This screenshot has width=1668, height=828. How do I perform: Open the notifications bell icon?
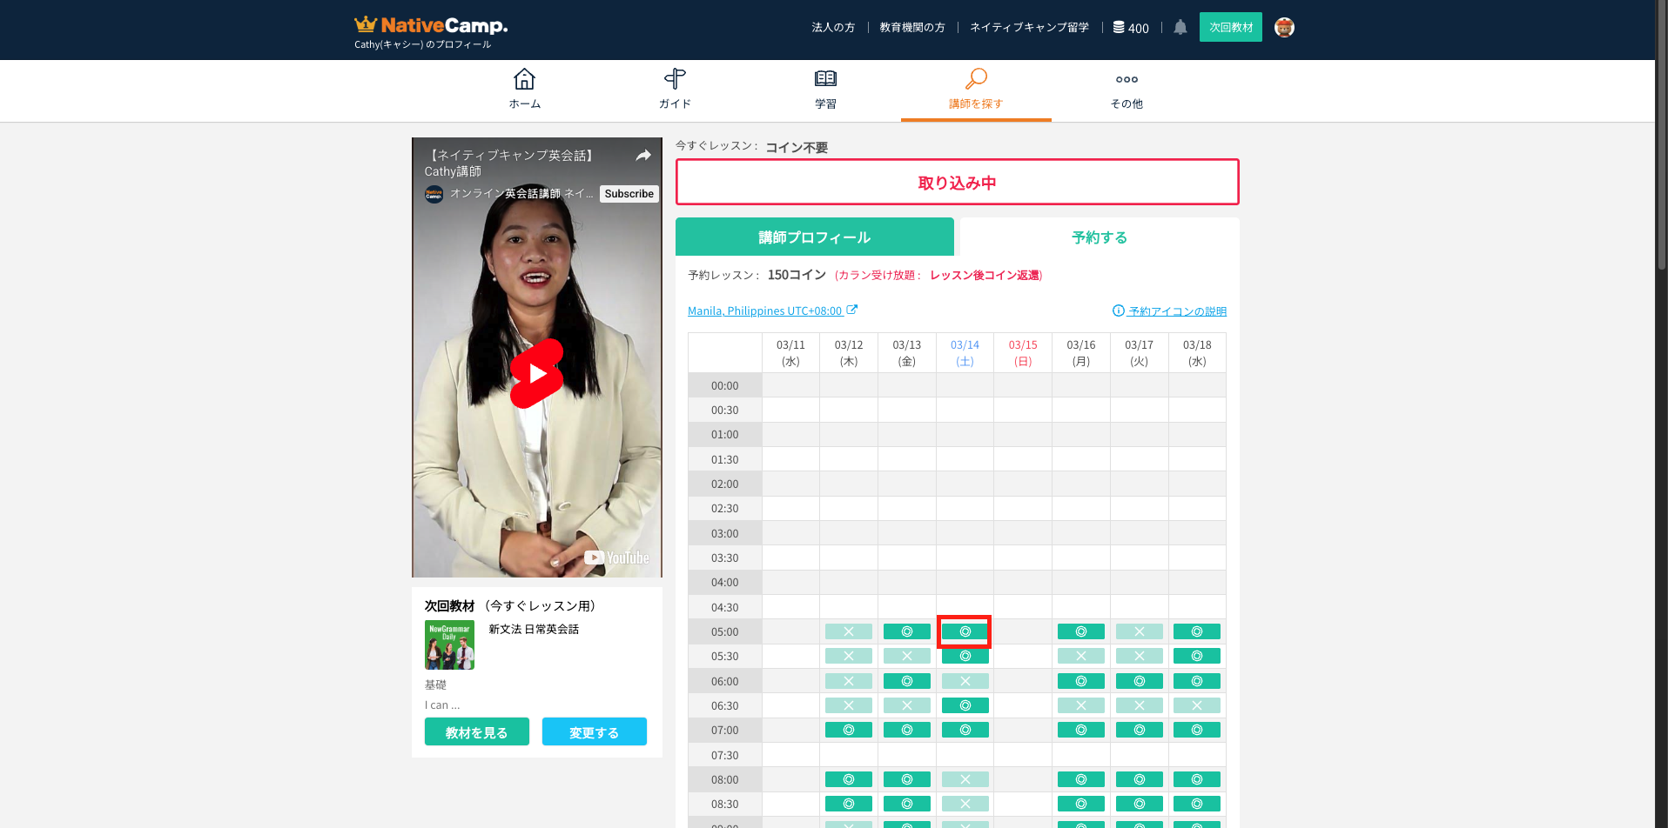pos(1180,28)
